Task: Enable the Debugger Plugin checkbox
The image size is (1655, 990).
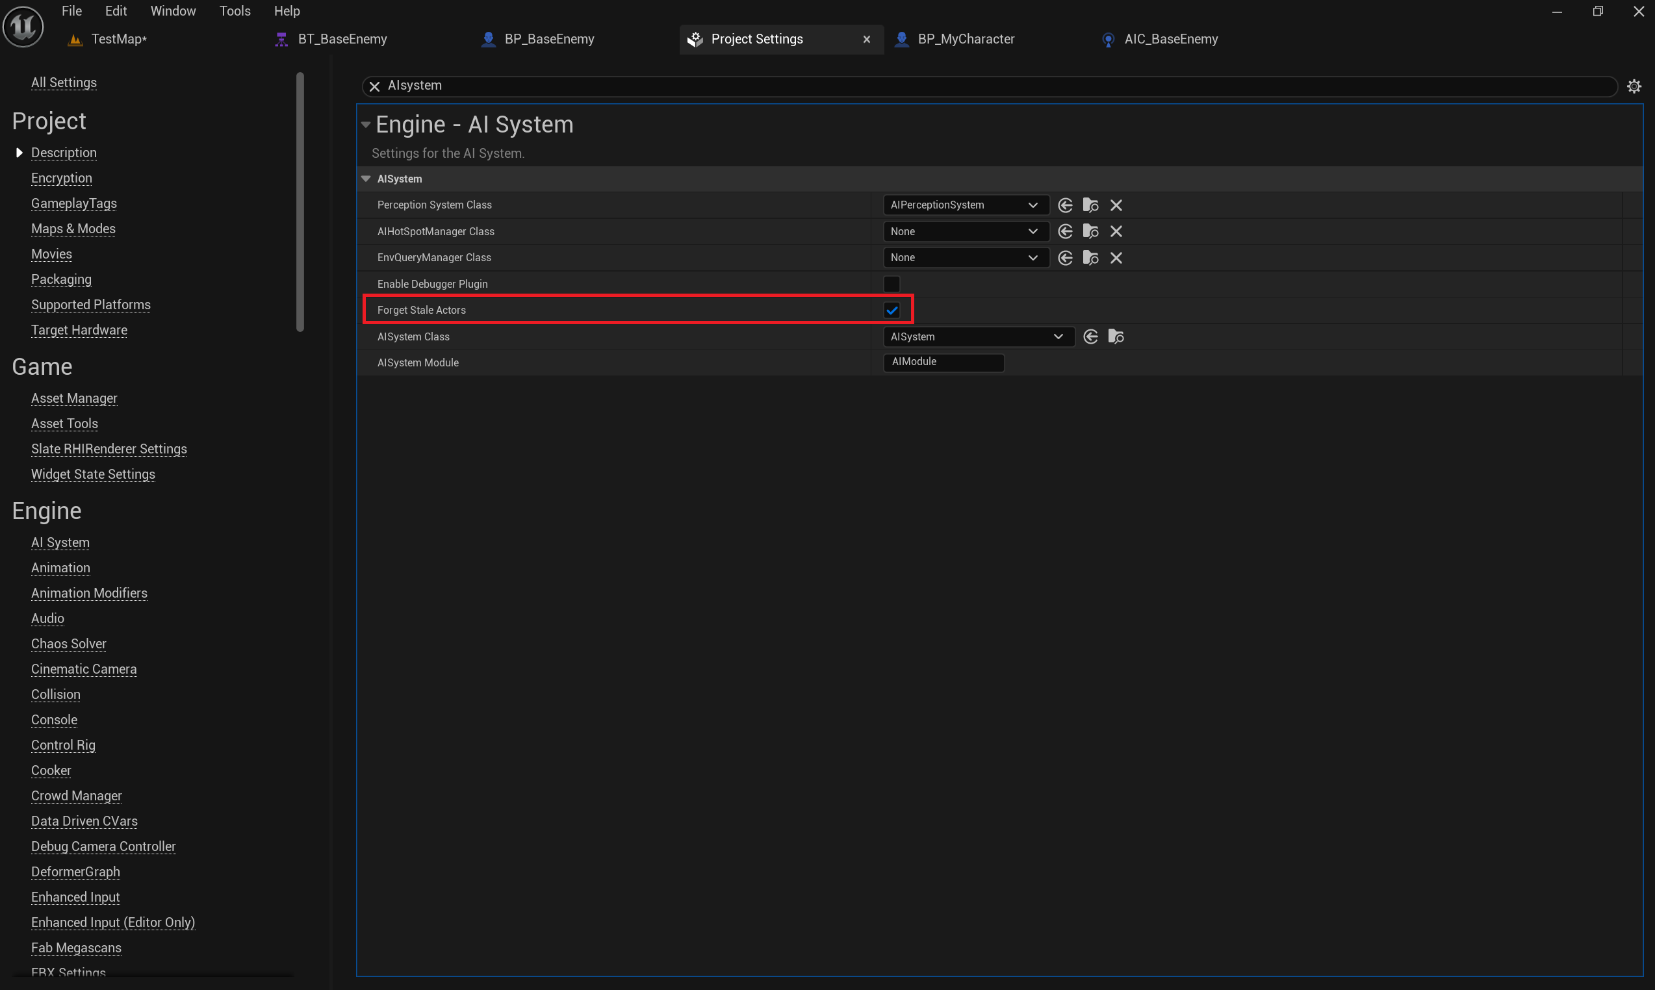Action: (892, 284)
